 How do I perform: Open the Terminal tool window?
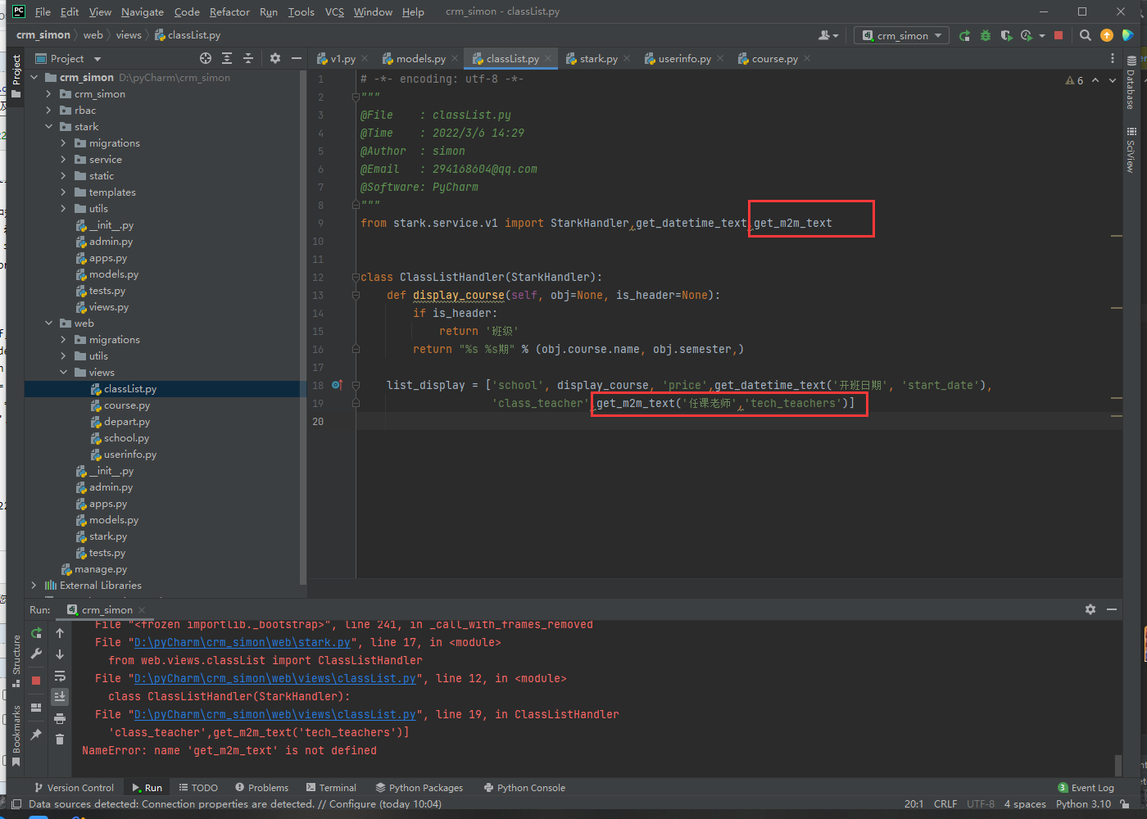click(331, 787)
